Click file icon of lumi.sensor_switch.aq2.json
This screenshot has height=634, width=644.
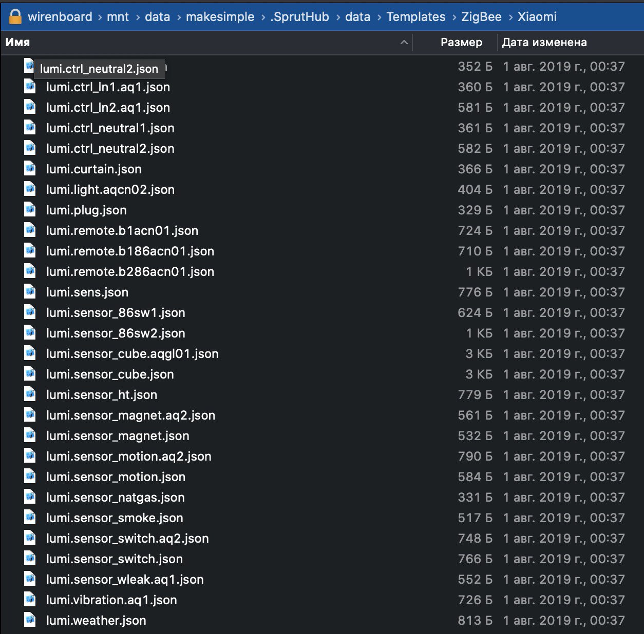30,538
